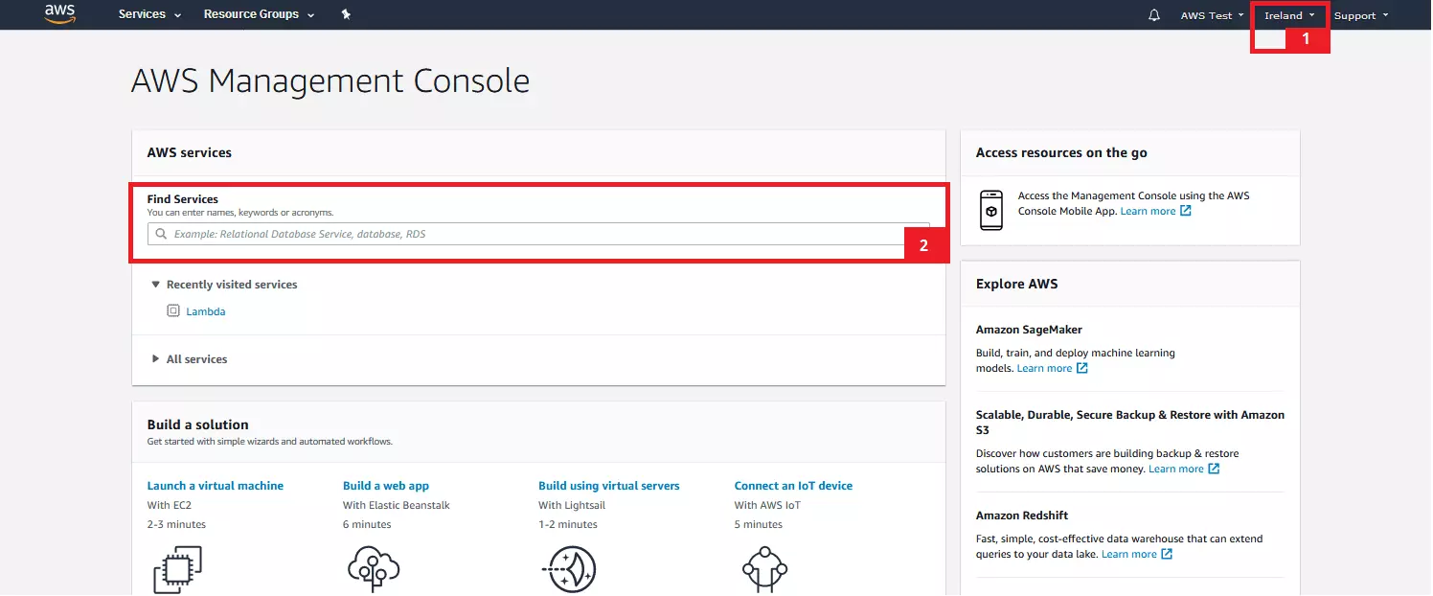Click the Lambda service icon

[173, 311]
